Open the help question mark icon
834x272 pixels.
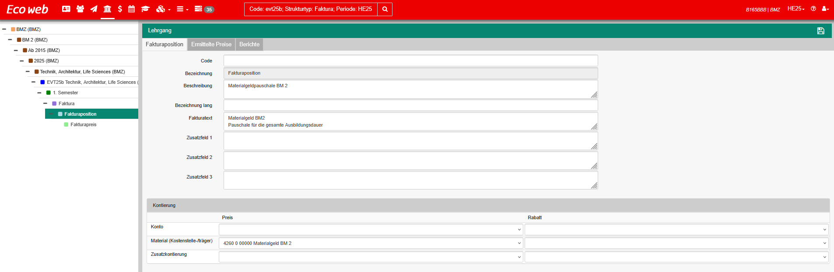tap(813, 9)
